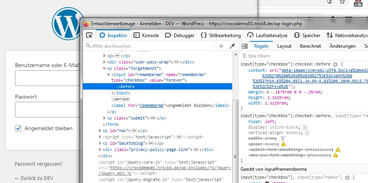Open the Laufzeitanalyse tab

click(x=267, y=35)
